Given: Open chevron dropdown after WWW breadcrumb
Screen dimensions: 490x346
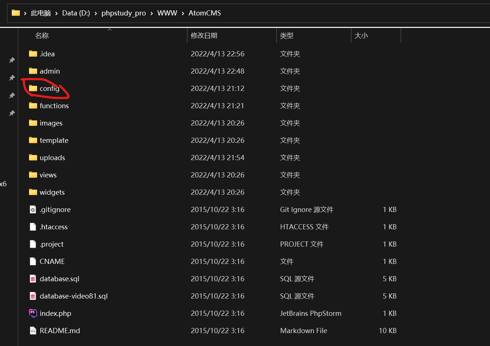Looking at the screenshot, I should pos(183,13).
